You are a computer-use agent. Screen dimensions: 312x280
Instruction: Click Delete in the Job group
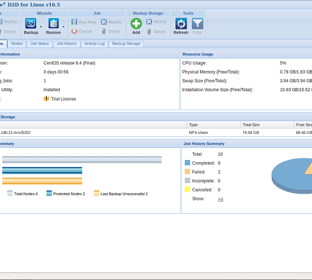click(x=111, y=31)
